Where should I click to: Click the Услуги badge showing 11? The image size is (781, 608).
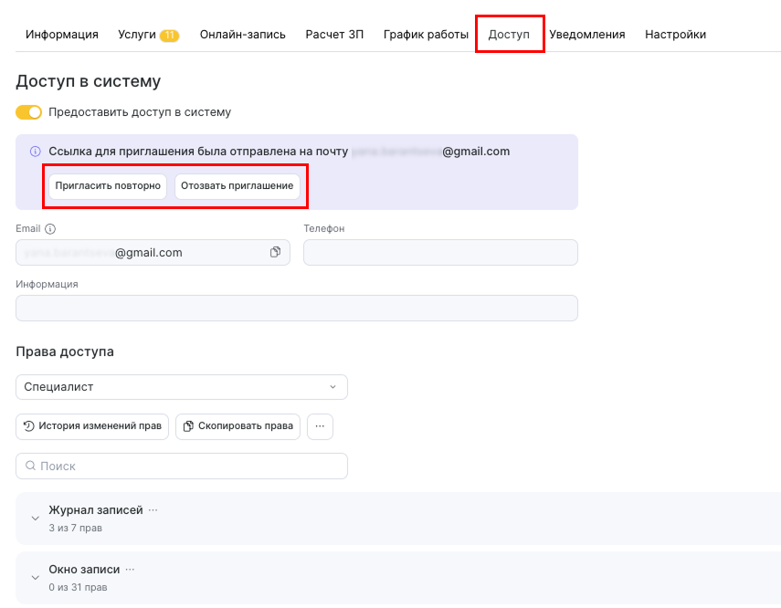pyautogui.click(x=169, y=36)
